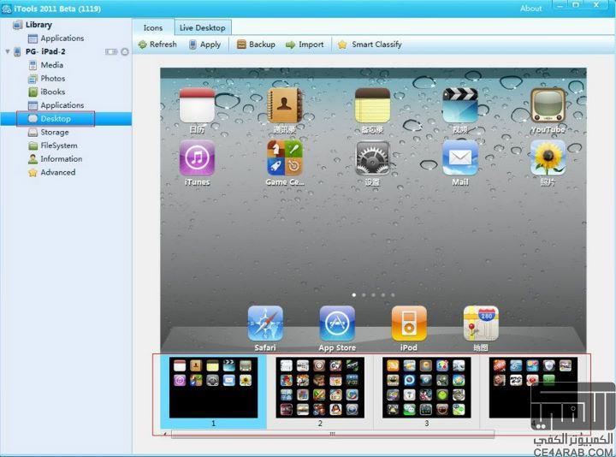Open the About link in title bar
Screen dimensions: 616x457
click(530, 9)
